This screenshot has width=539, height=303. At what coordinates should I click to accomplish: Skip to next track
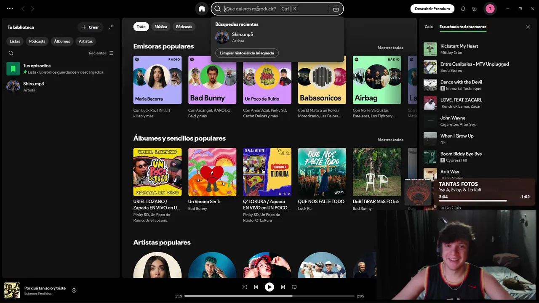pos(283,287)
